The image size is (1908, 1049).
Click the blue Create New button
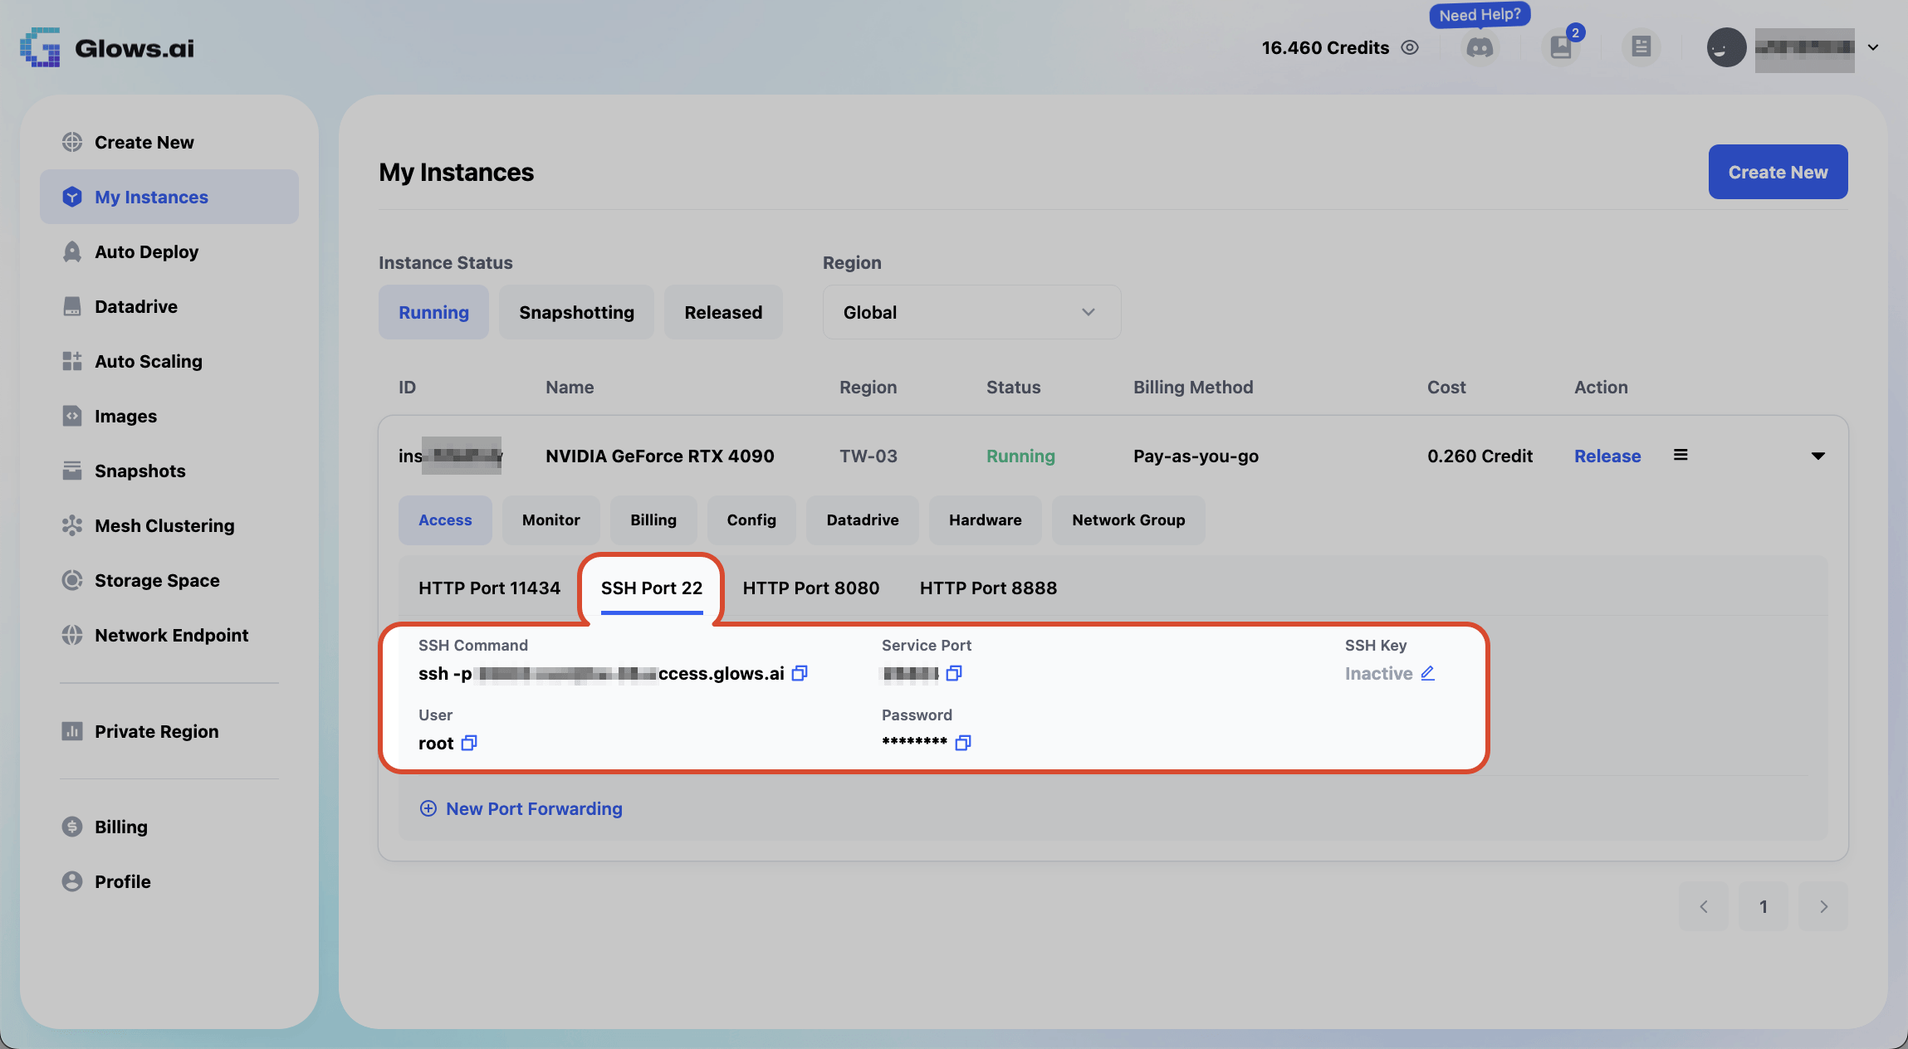(1778, 172)
